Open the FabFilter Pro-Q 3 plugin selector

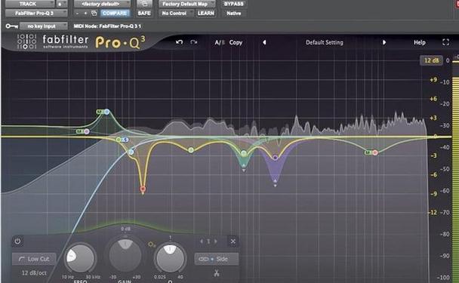click(x=36, y=13)
